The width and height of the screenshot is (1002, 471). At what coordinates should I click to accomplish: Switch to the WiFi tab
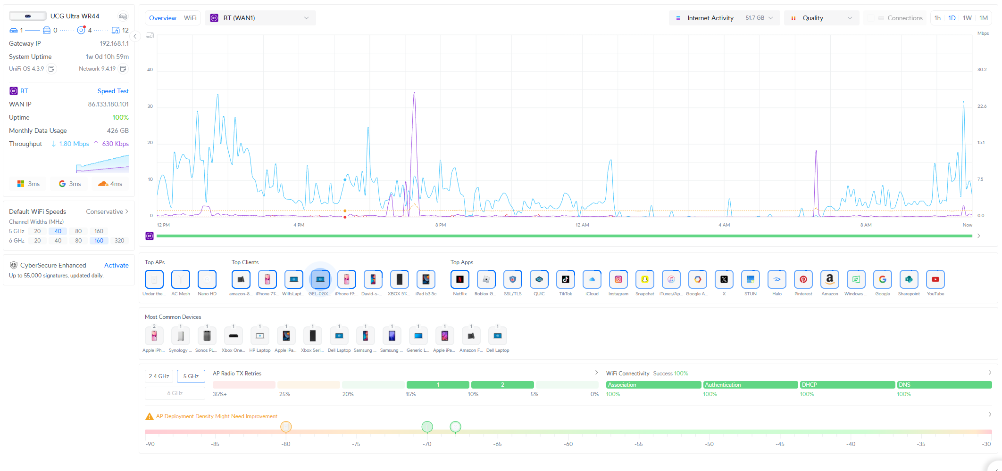pyautogui.click(x=190, y=18)
